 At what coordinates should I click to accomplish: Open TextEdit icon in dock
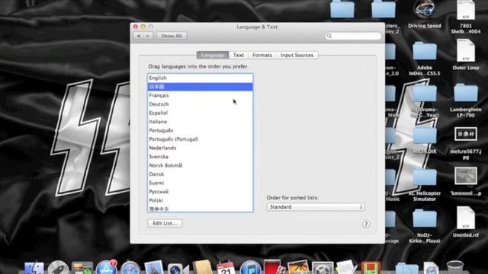pos(346,268)
